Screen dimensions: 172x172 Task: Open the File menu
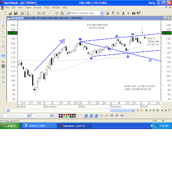point(7,7)
